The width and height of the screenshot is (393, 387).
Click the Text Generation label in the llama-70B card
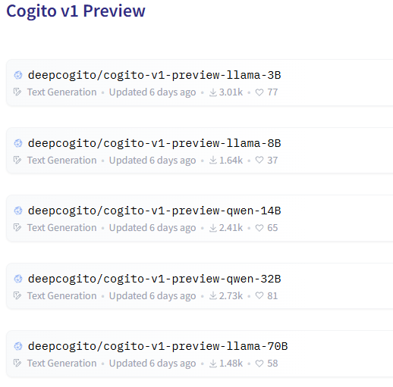[x=62, y=364]
